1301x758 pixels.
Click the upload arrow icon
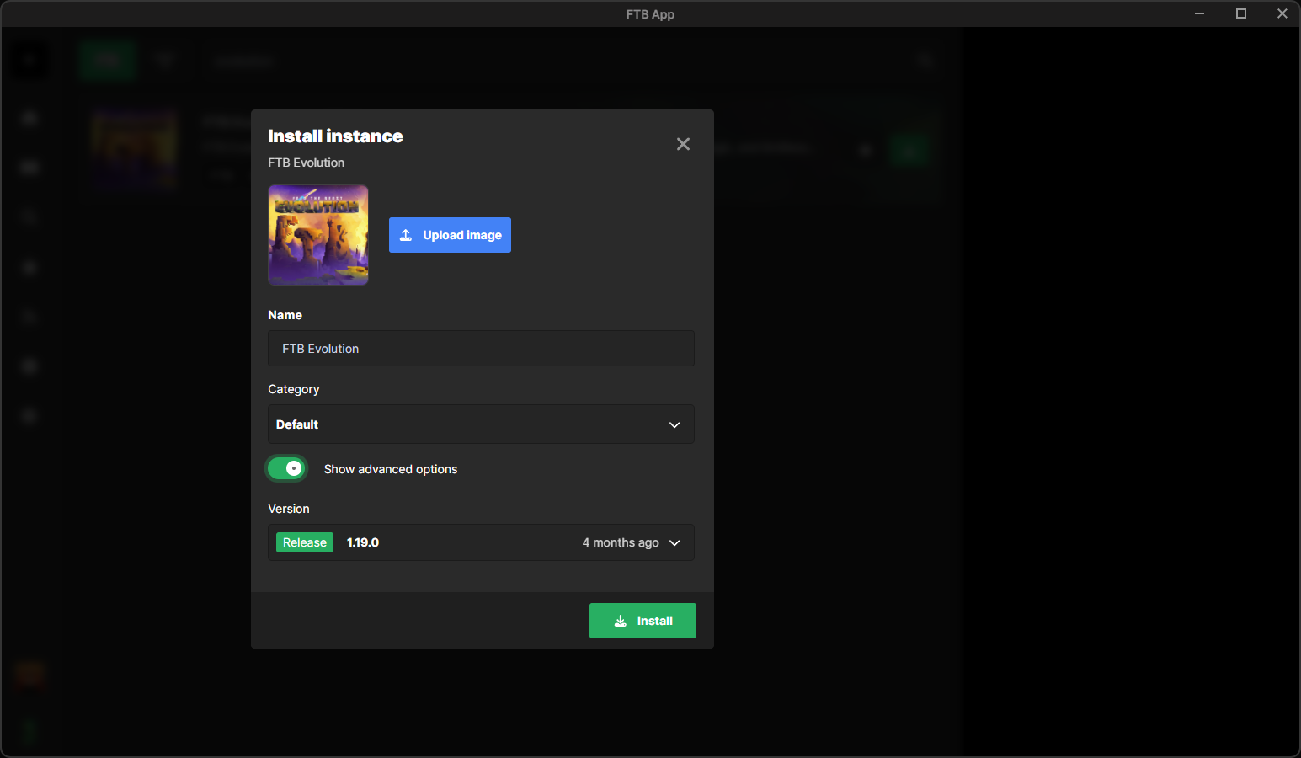pyautogui.click(x=406, y=235)
